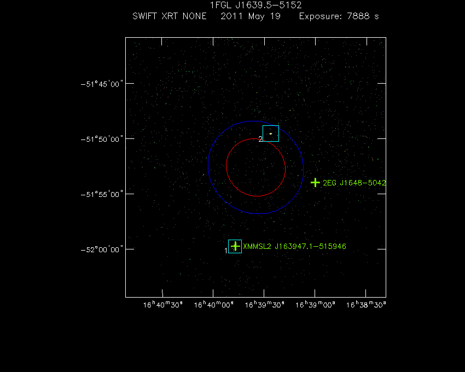This screenshot has height=372, width=465.
Task: Click the title text 1FGL J1639.5-5152
Action: tap(255, 5)
